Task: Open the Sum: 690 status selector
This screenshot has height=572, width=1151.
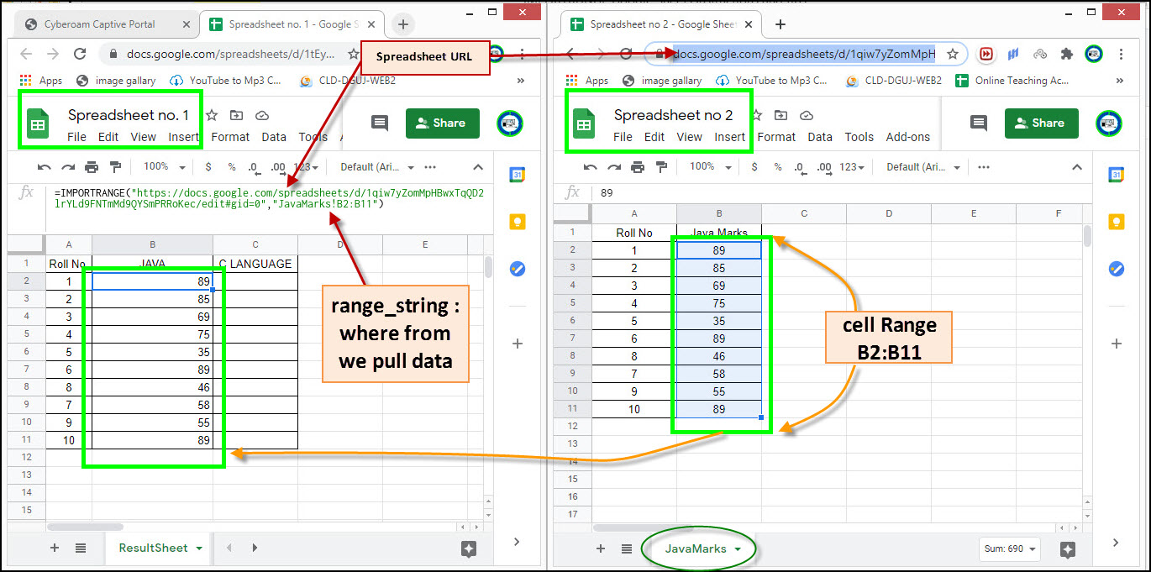Action: (1009, 548)
